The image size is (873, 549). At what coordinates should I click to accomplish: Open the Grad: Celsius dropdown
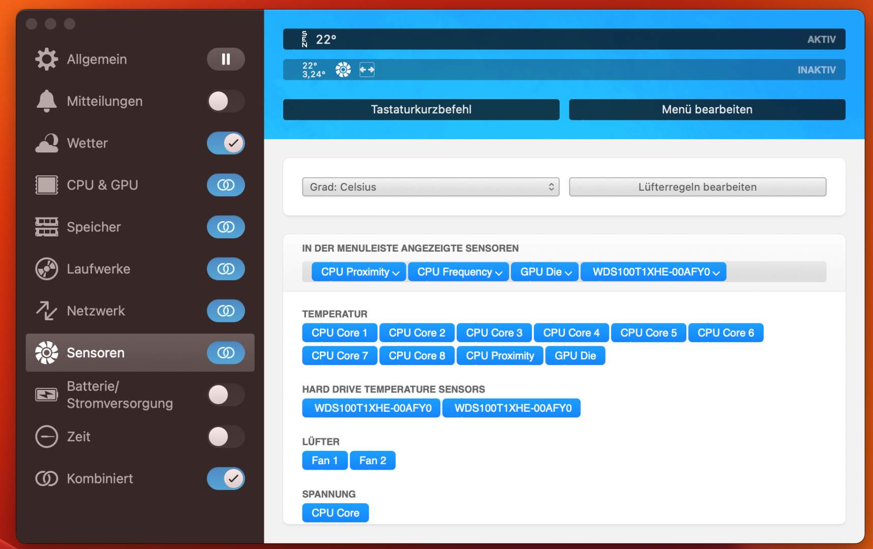pyautogui.click(x=431, y=187)
